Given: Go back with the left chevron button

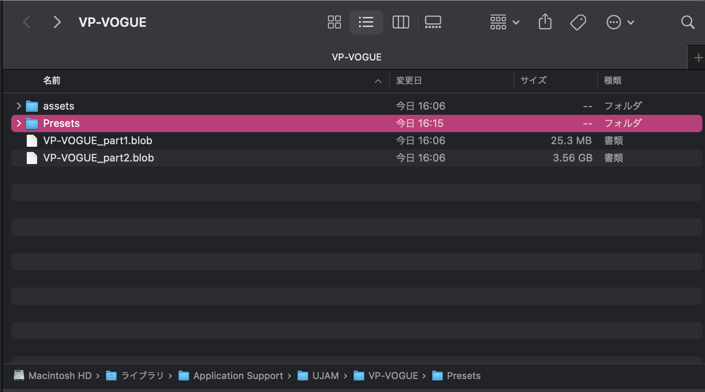Looking at the screenshot, I should (x=27, y=22).
